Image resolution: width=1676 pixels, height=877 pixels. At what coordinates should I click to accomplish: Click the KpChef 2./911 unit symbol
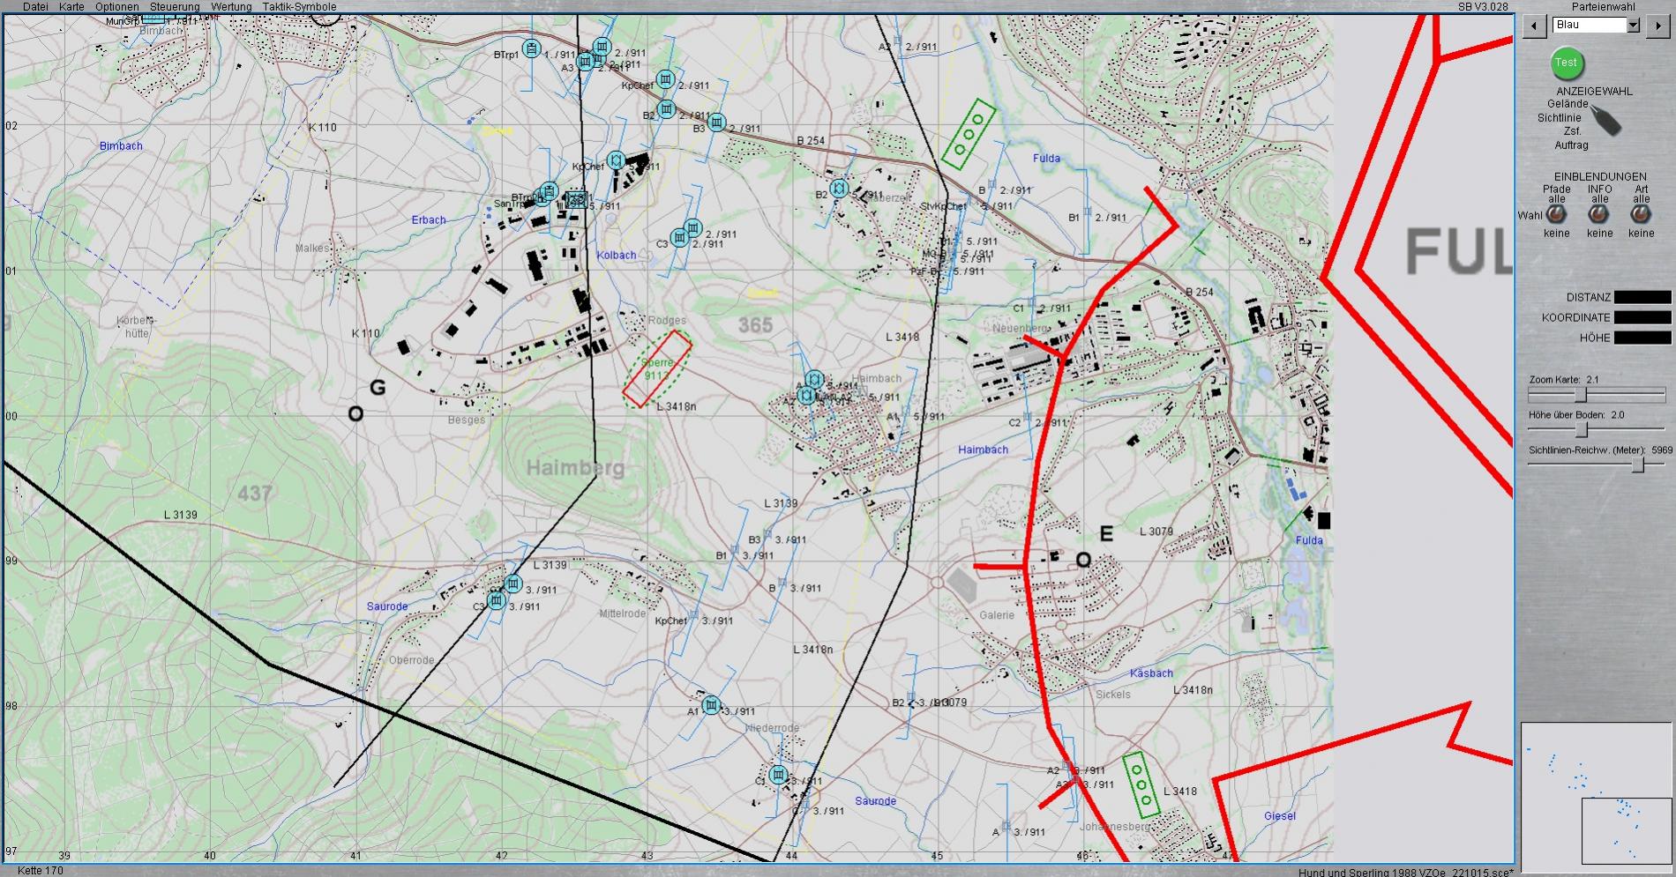(x=666, y=80)
